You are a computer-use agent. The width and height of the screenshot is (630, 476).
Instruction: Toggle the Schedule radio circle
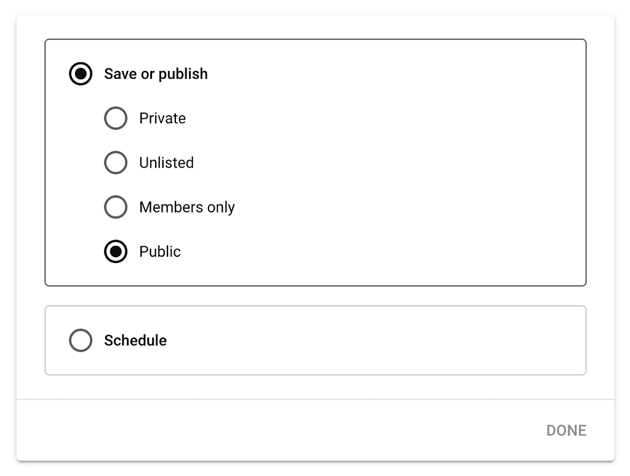(81, 340)
